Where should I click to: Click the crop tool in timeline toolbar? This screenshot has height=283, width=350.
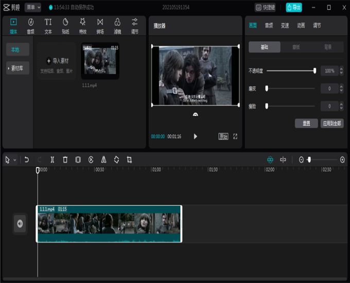[x=129, y=160]
